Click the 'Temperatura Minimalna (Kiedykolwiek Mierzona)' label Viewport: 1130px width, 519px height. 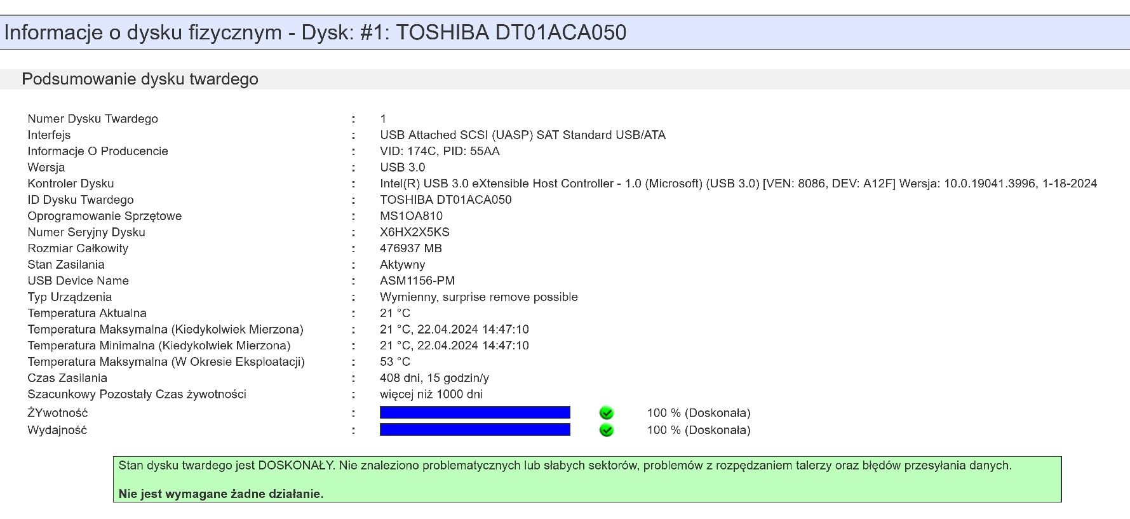(159, 346)
